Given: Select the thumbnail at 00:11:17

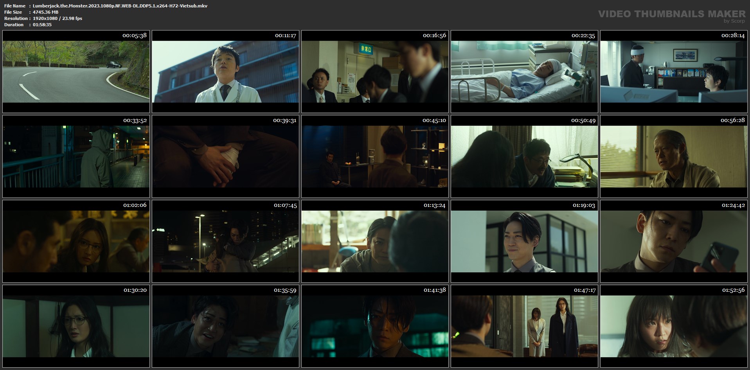Looking at the screenshot, I should (x=225, y=72).
